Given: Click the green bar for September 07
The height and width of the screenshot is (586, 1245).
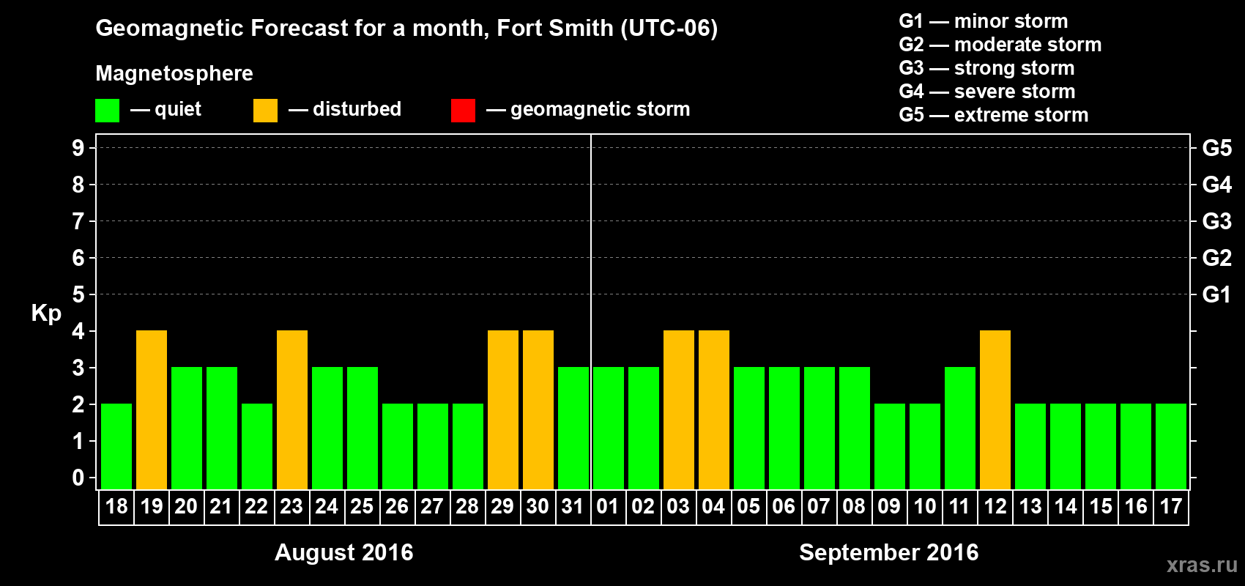Looking at the screenshot, I should point(820,428).
